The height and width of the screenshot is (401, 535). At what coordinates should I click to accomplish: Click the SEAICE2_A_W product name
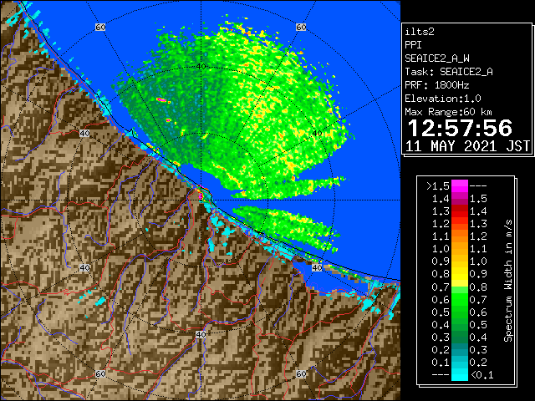pyautogui.click(x=437, y=58)
